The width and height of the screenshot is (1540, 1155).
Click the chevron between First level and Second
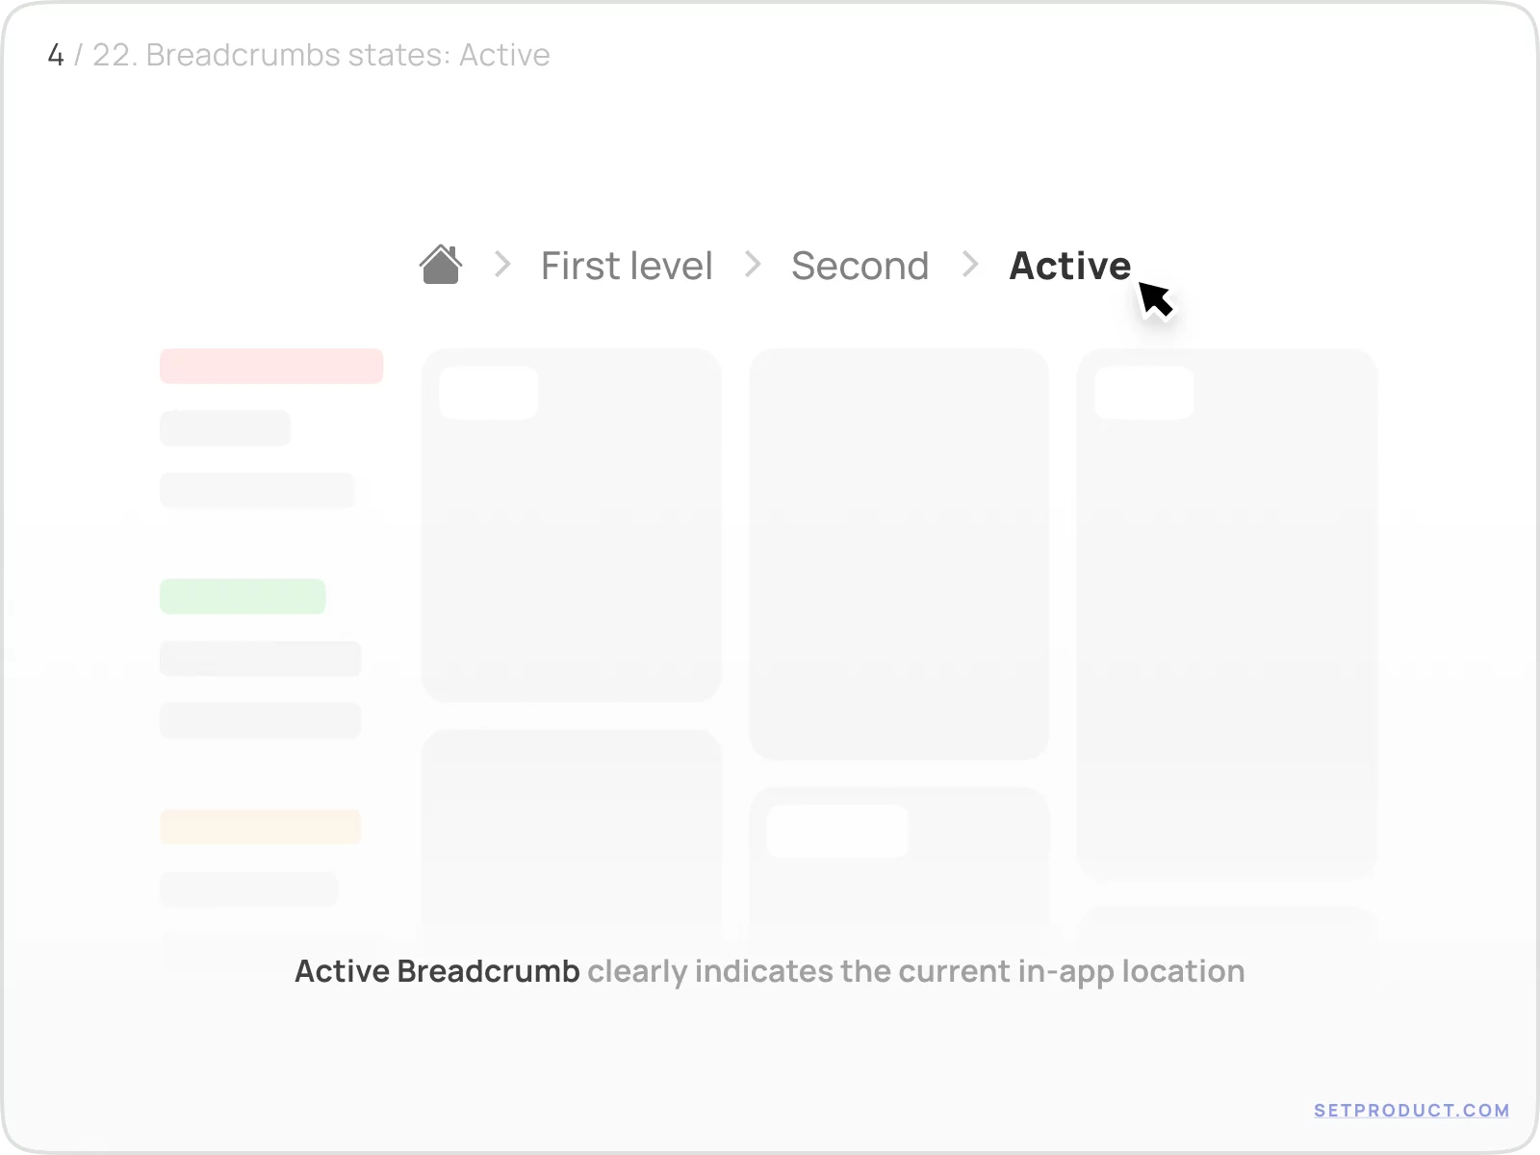pyautogui.click(x=752, y=267)
